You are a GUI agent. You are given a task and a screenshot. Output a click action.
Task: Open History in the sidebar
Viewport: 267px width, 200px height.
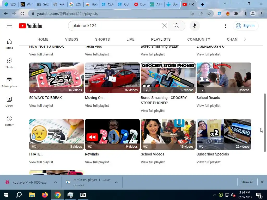coord(9,121)
